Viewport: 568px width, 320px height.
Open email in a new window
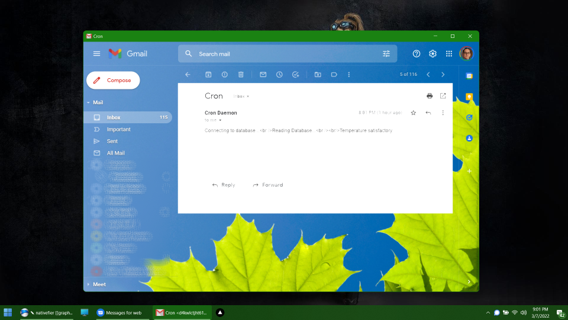(443, 95)
